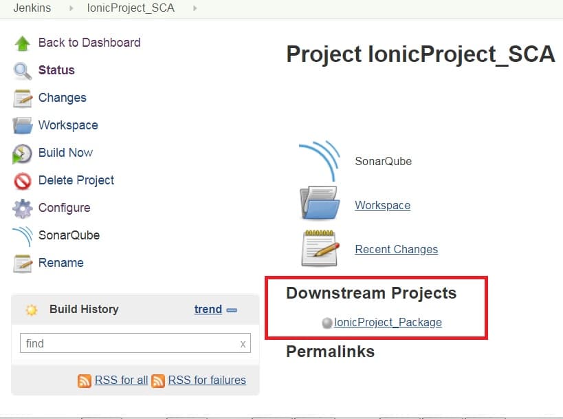The height and width of the screenshot is (419, 563).
Task: Clear the find field with x
Action: [x=243, y=344]
